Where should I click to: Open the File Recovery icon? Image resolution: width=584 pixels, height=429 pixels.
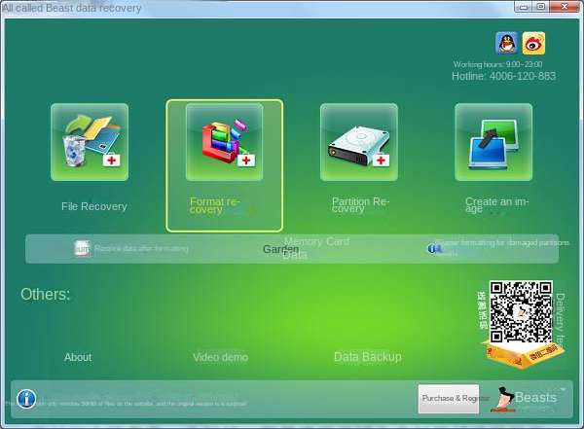90,142
